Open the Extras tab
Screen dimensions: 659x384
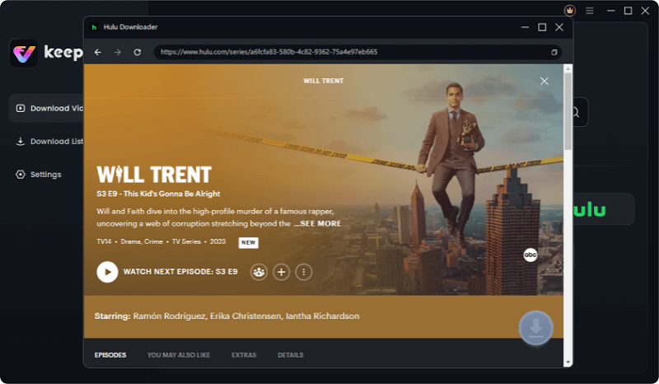pyautogui.click(x=244, y=355)
